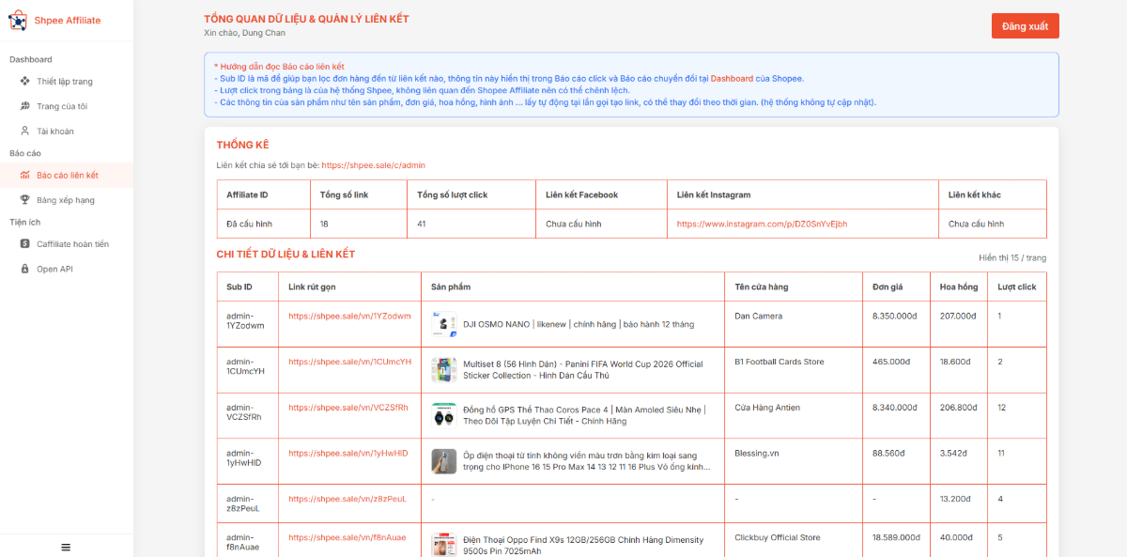The width and height of the screenshot is (1127, 557).
Task: Click the Open API lock icon
Action: pos(25,269)
